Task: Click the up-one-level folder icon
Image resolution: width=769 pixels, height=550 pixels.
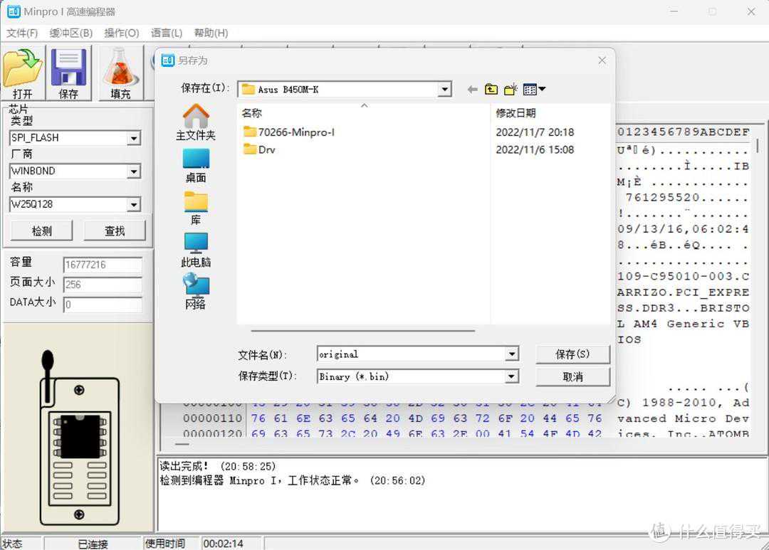Action: pyautogui.click(x=491, y=89)
